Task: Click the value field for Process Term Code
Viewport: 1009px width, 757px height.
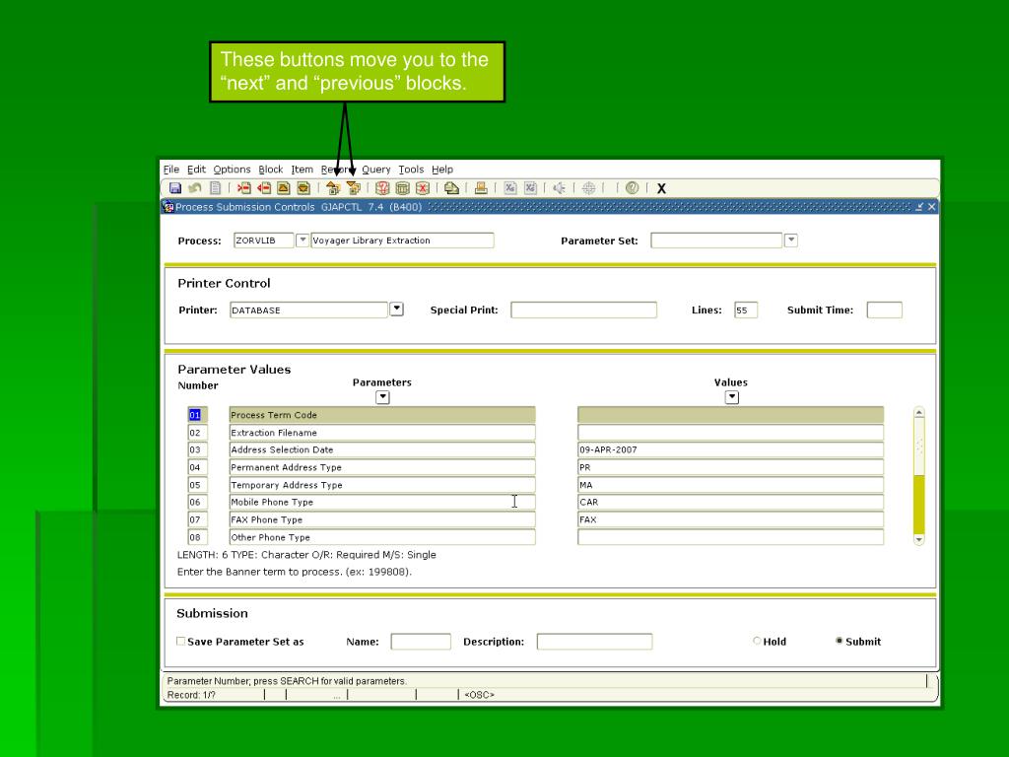Action: (730, 415)
